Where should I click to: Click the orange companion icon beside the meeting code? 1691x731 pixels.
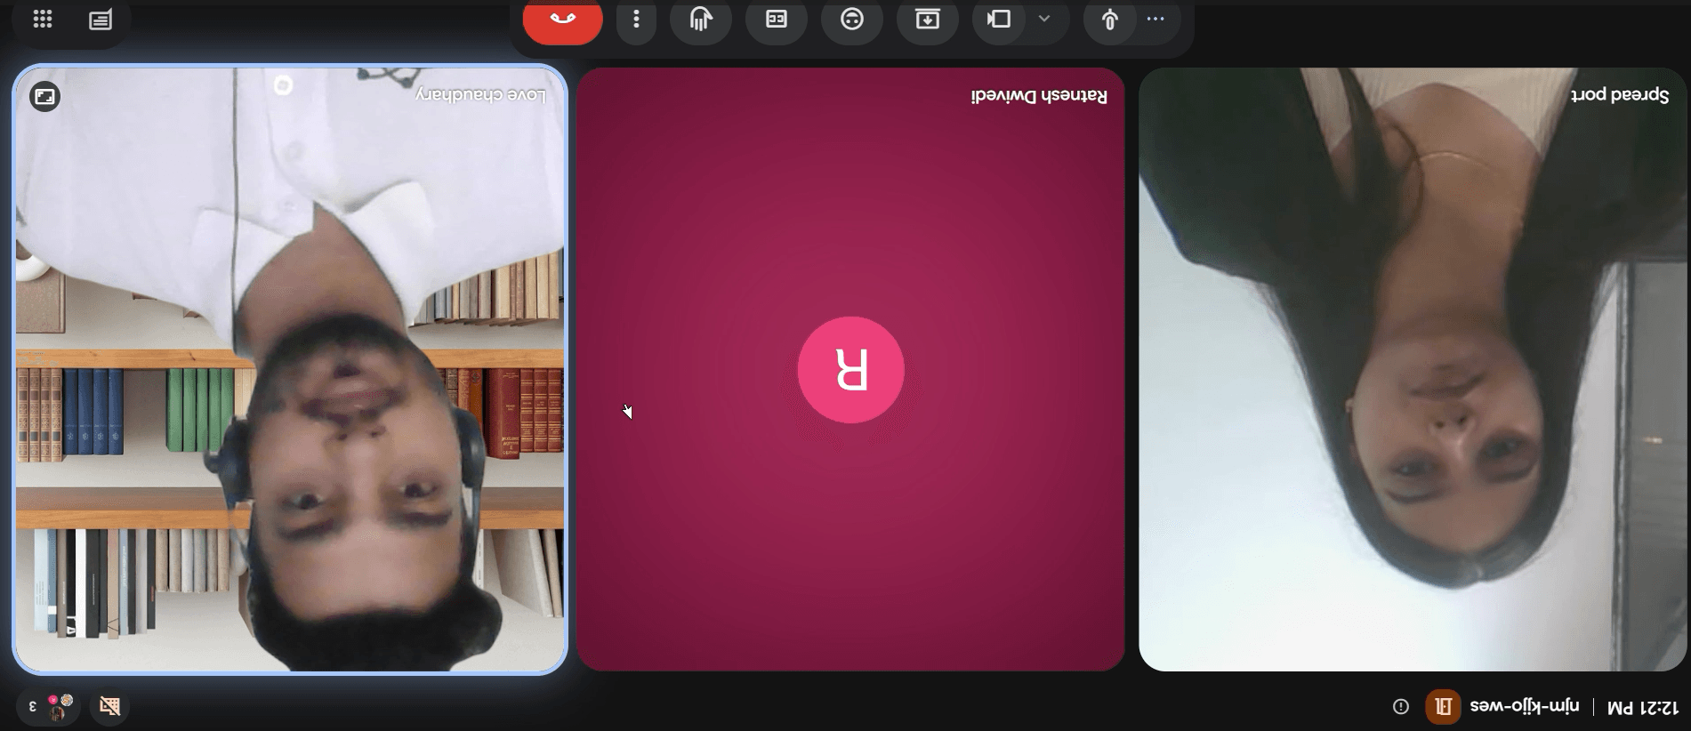pos(1443,707)
